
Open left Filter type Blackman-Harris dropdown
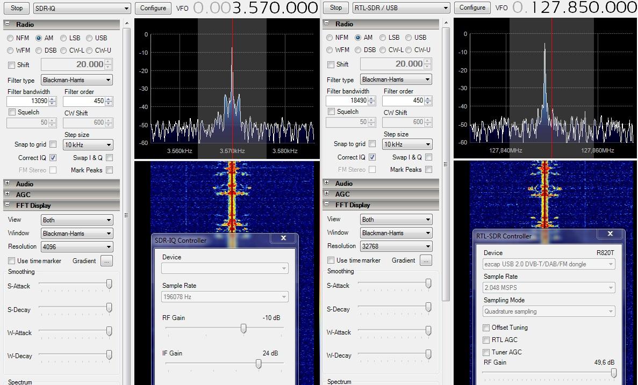point(77,80)
